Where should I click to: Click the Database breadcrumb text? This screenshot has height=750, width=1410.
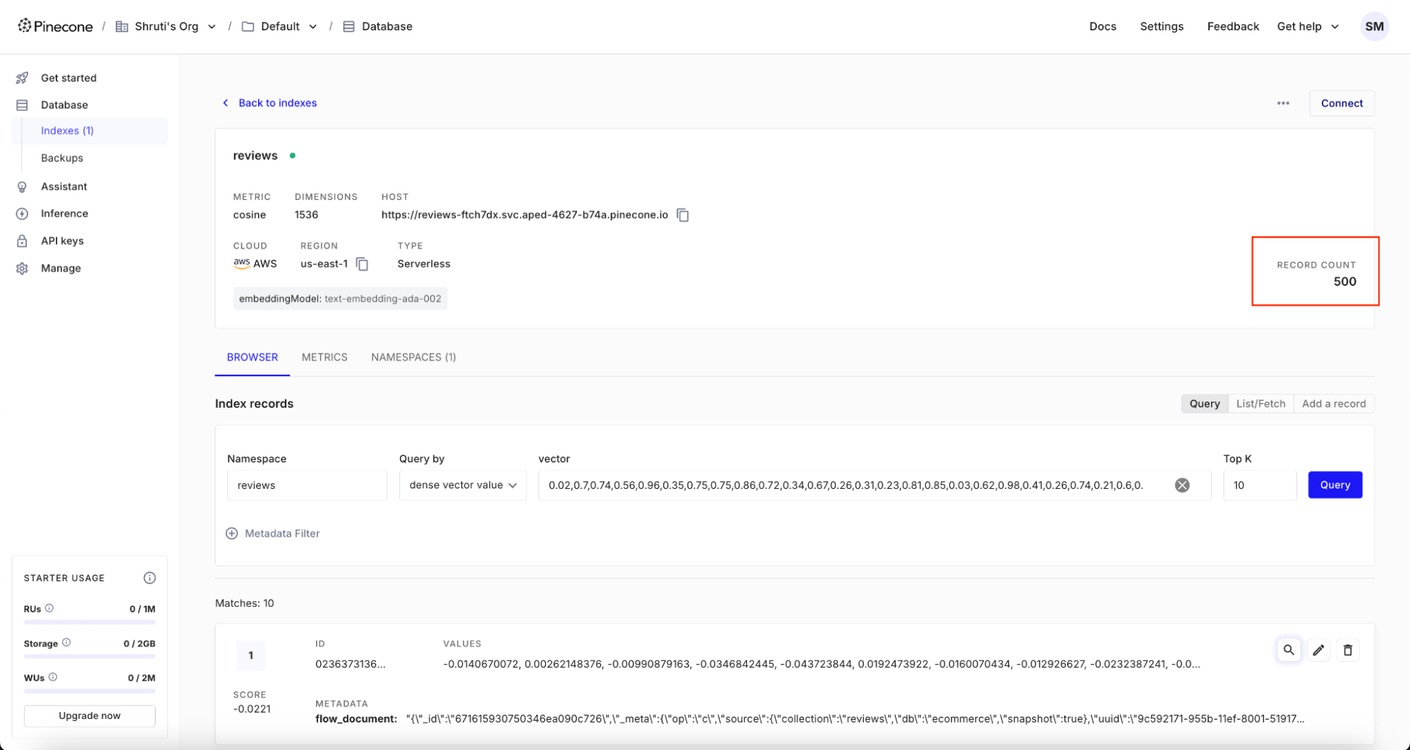(x=387, y=26)
